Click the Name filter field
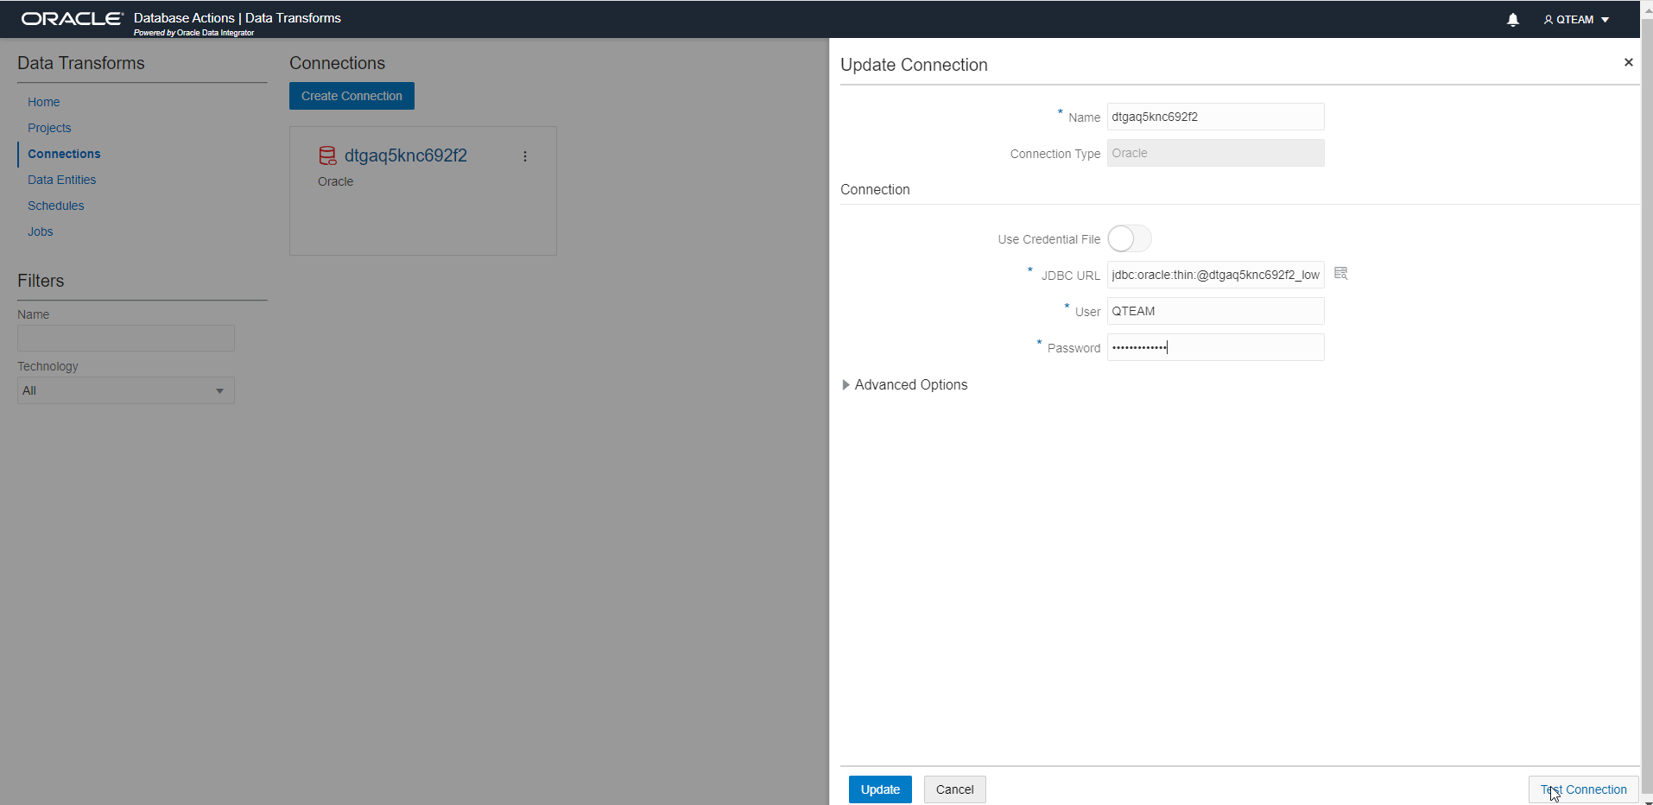 (x=126, y=338)
